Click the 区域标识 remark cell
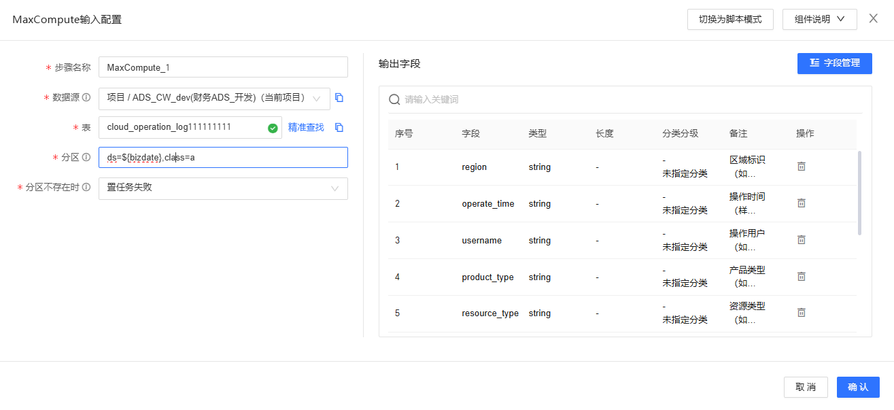The image size is (894, 410). (x=747, y=167)
